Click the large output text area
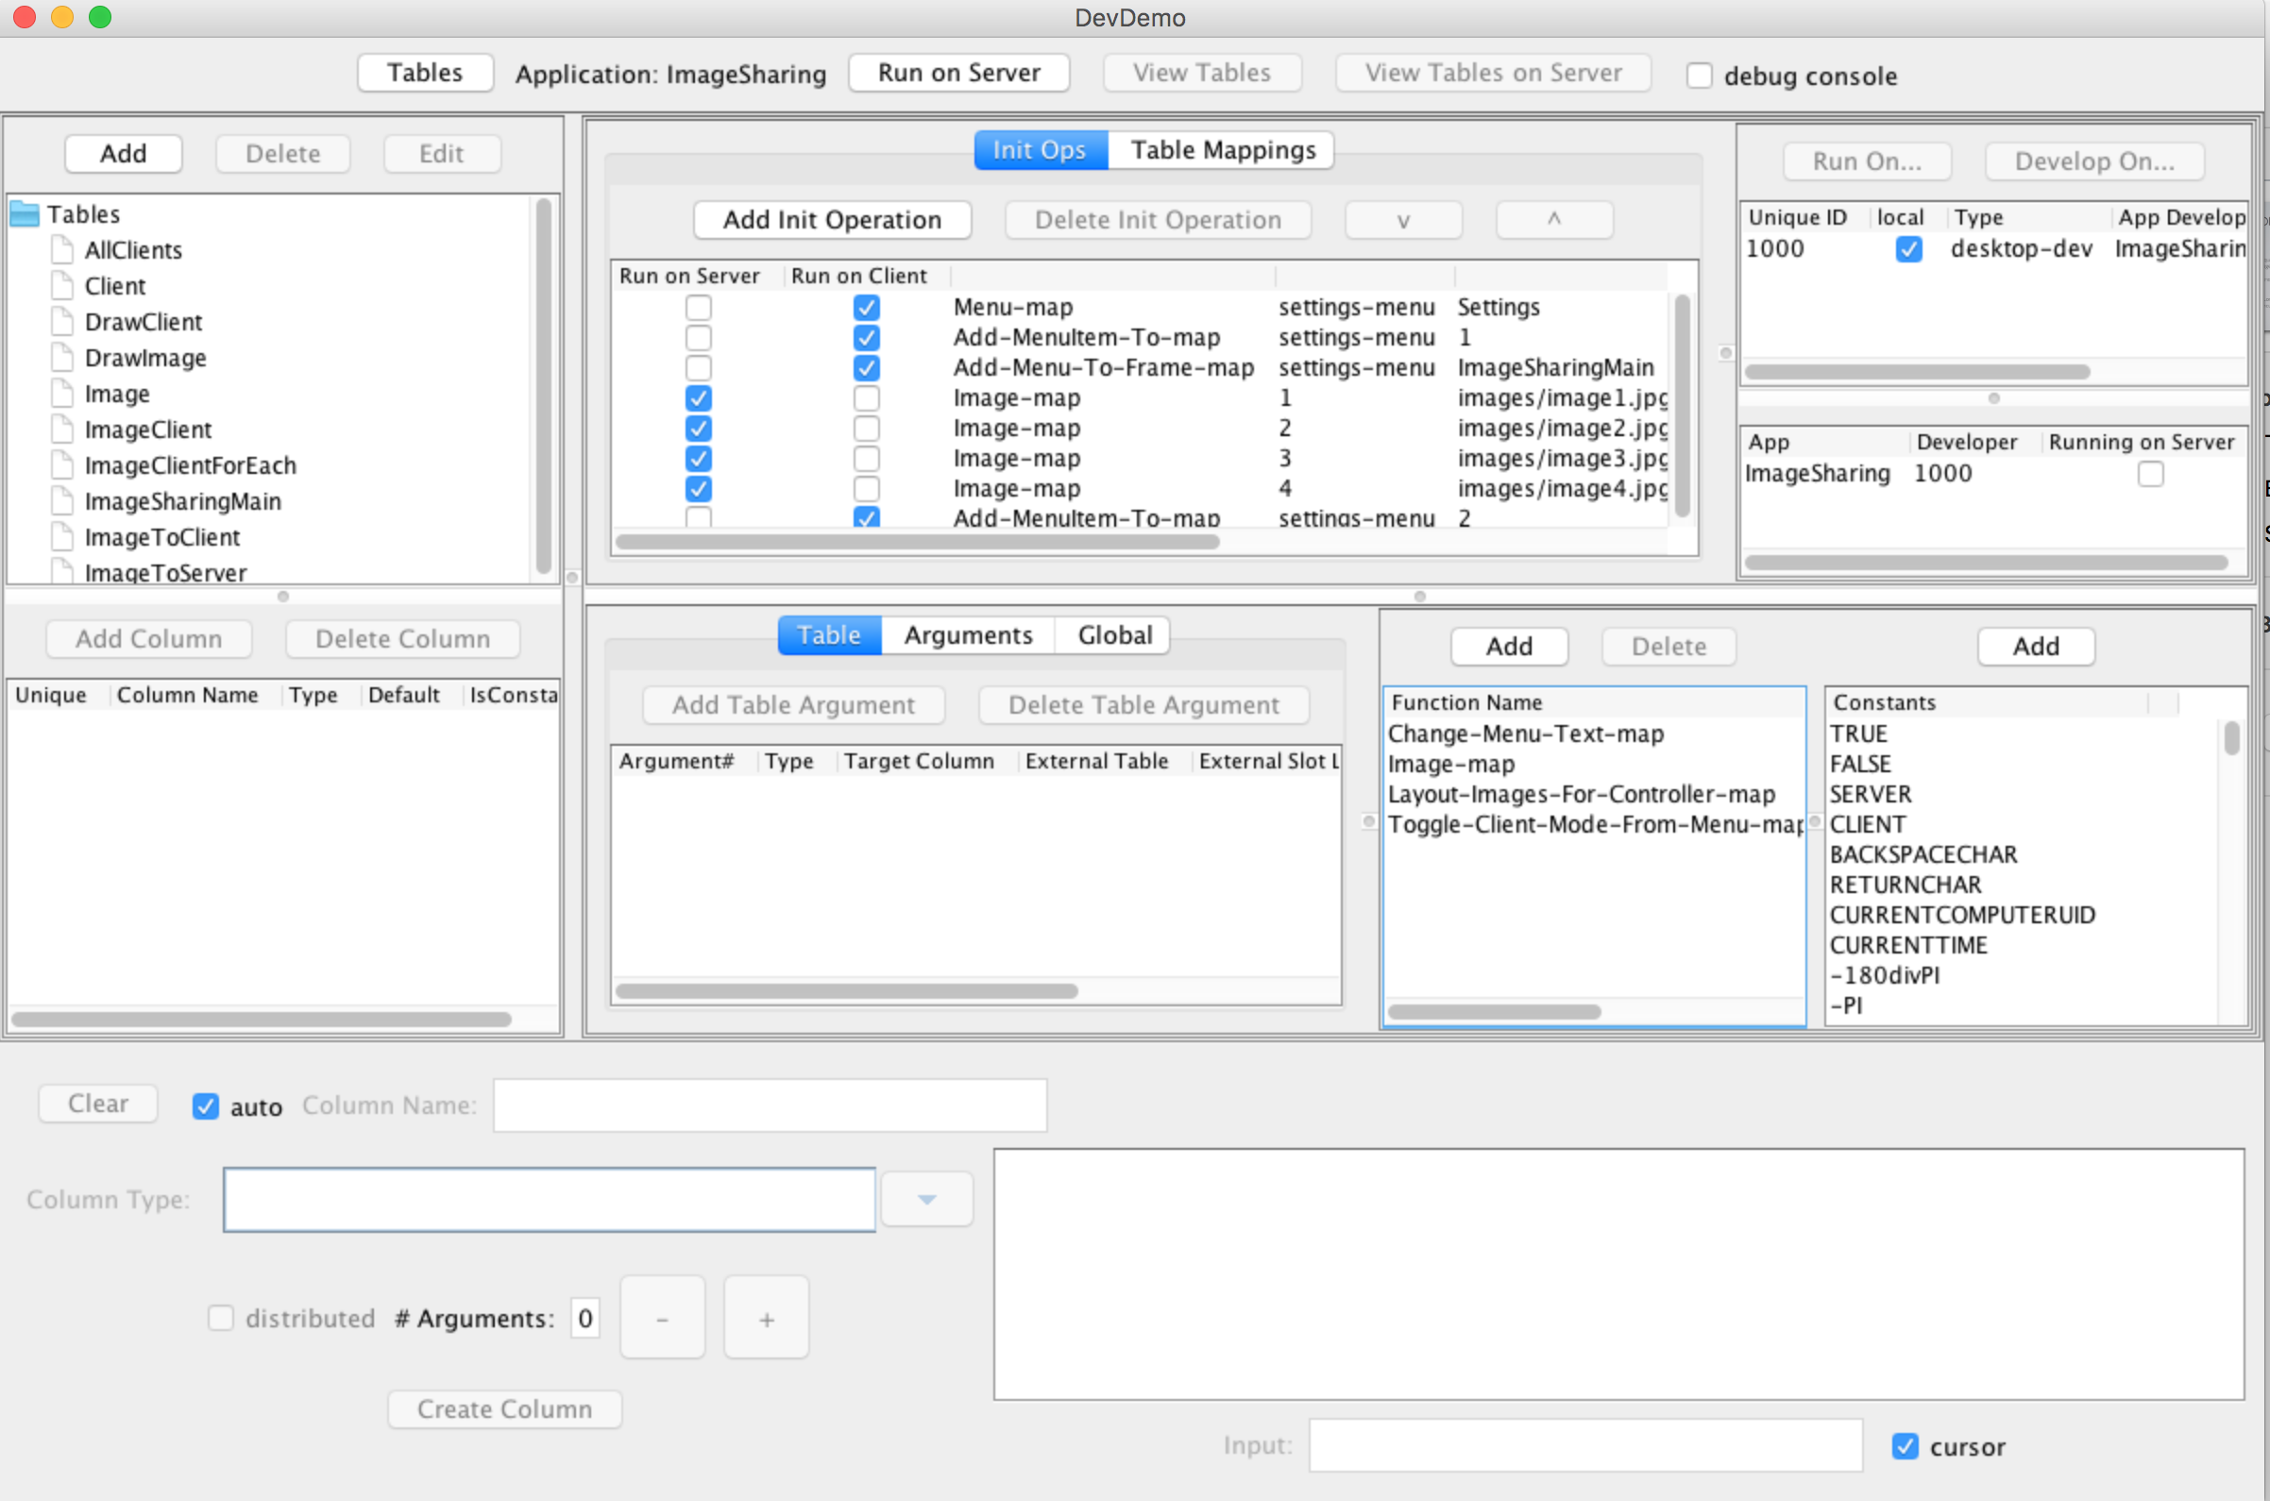Image resolution: width=2270 pixels, height=1501 pixels. click(1619, 1274)
